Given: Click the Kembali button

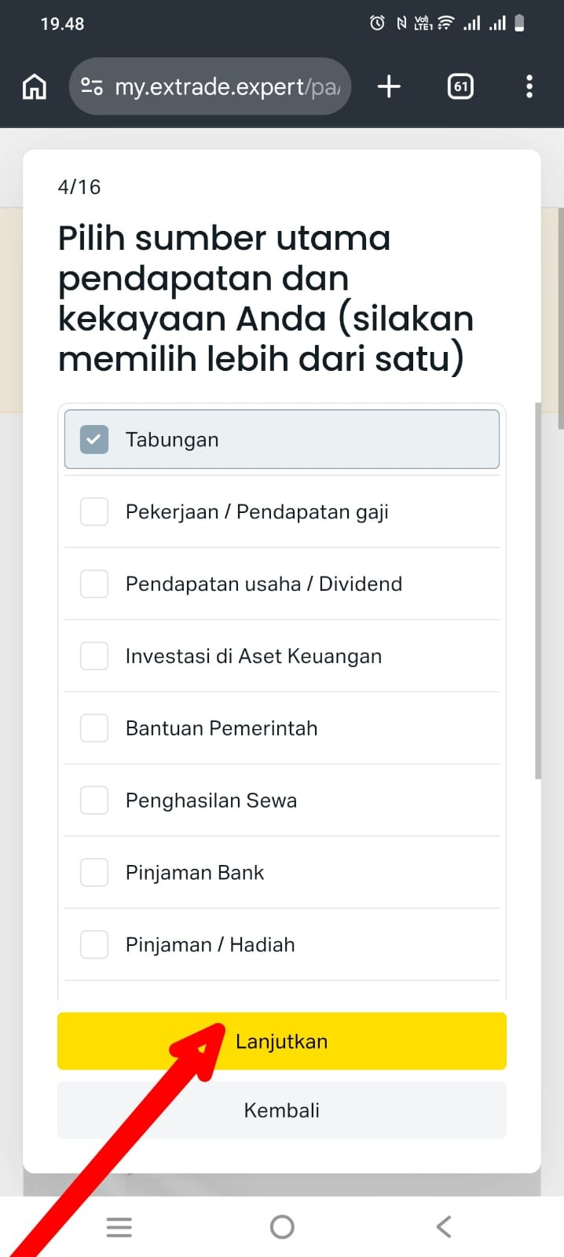Looking at the screenshot, I should [x=281, y=1110].
